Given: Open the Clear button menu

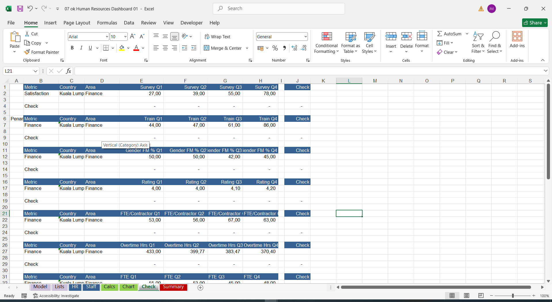Looking at the screenshot, I should pyautogui.click(x=447, y=52).
